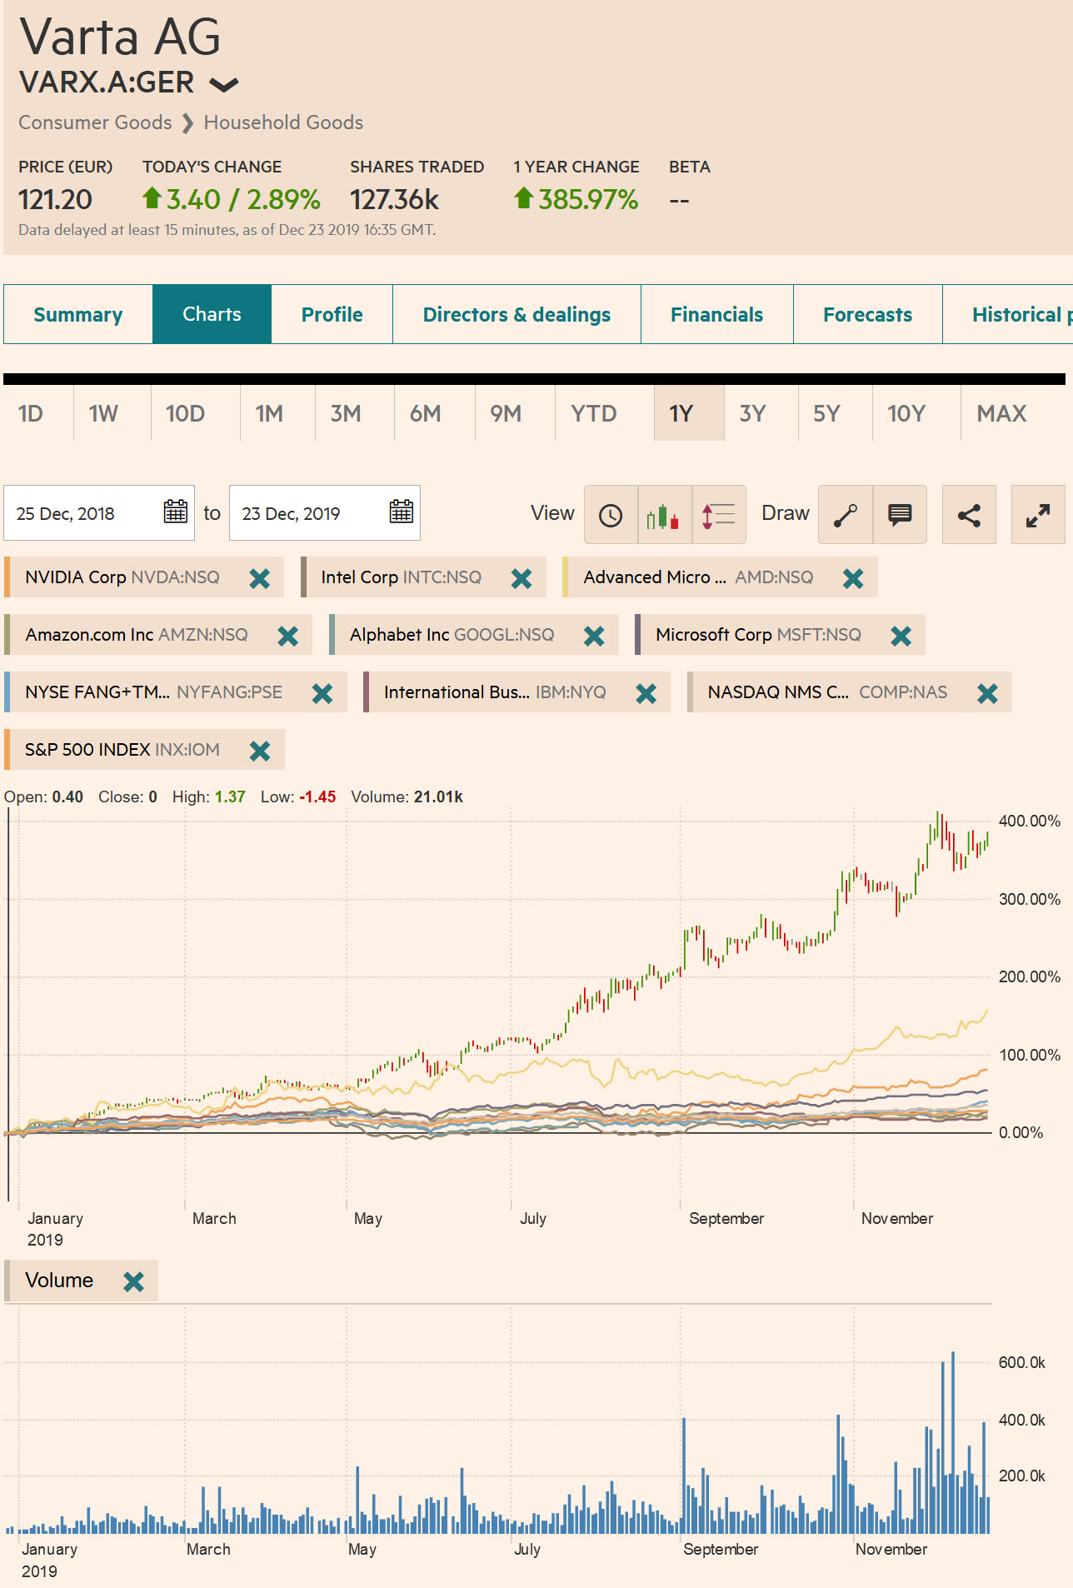1073x1588 pixels.
Task: Select the candlestick chart style icon
Action: tap(664, 515)
